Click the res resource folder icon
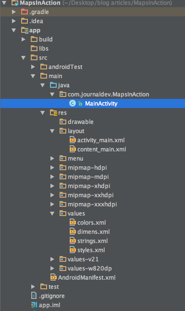 pyautogui.click(x=53, y=113)
